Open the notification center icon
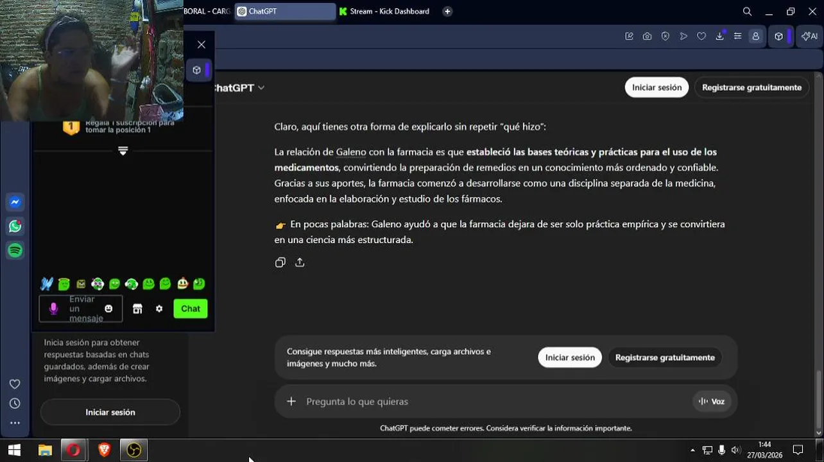Viewport: 824px width, 462px height. pos(798,450)
